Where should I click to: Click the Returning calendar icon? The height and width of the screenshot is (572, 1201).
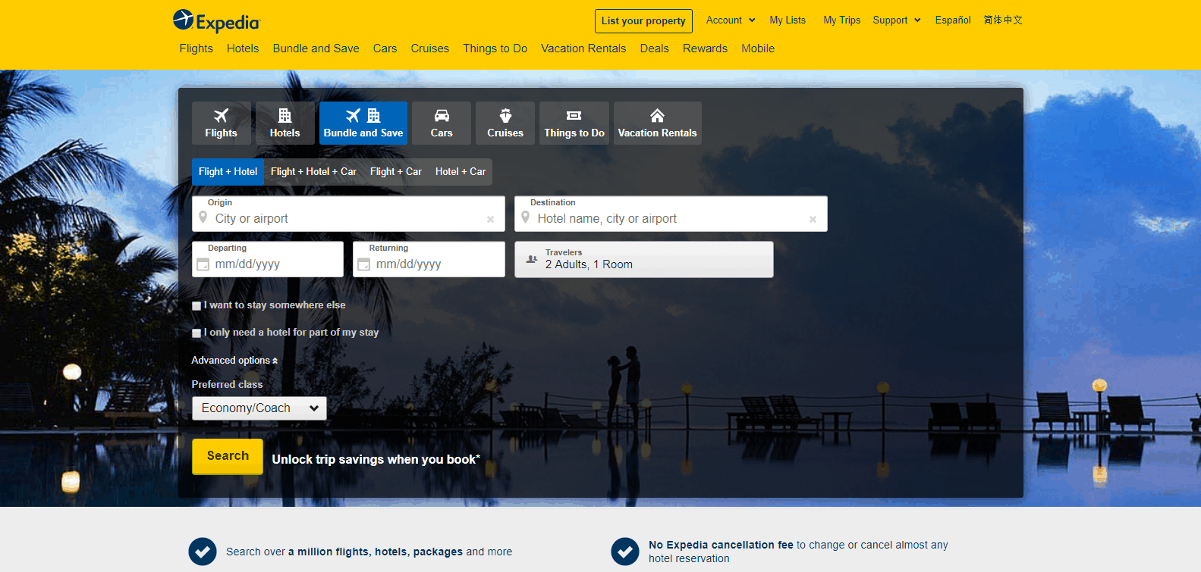pos(363,264)
